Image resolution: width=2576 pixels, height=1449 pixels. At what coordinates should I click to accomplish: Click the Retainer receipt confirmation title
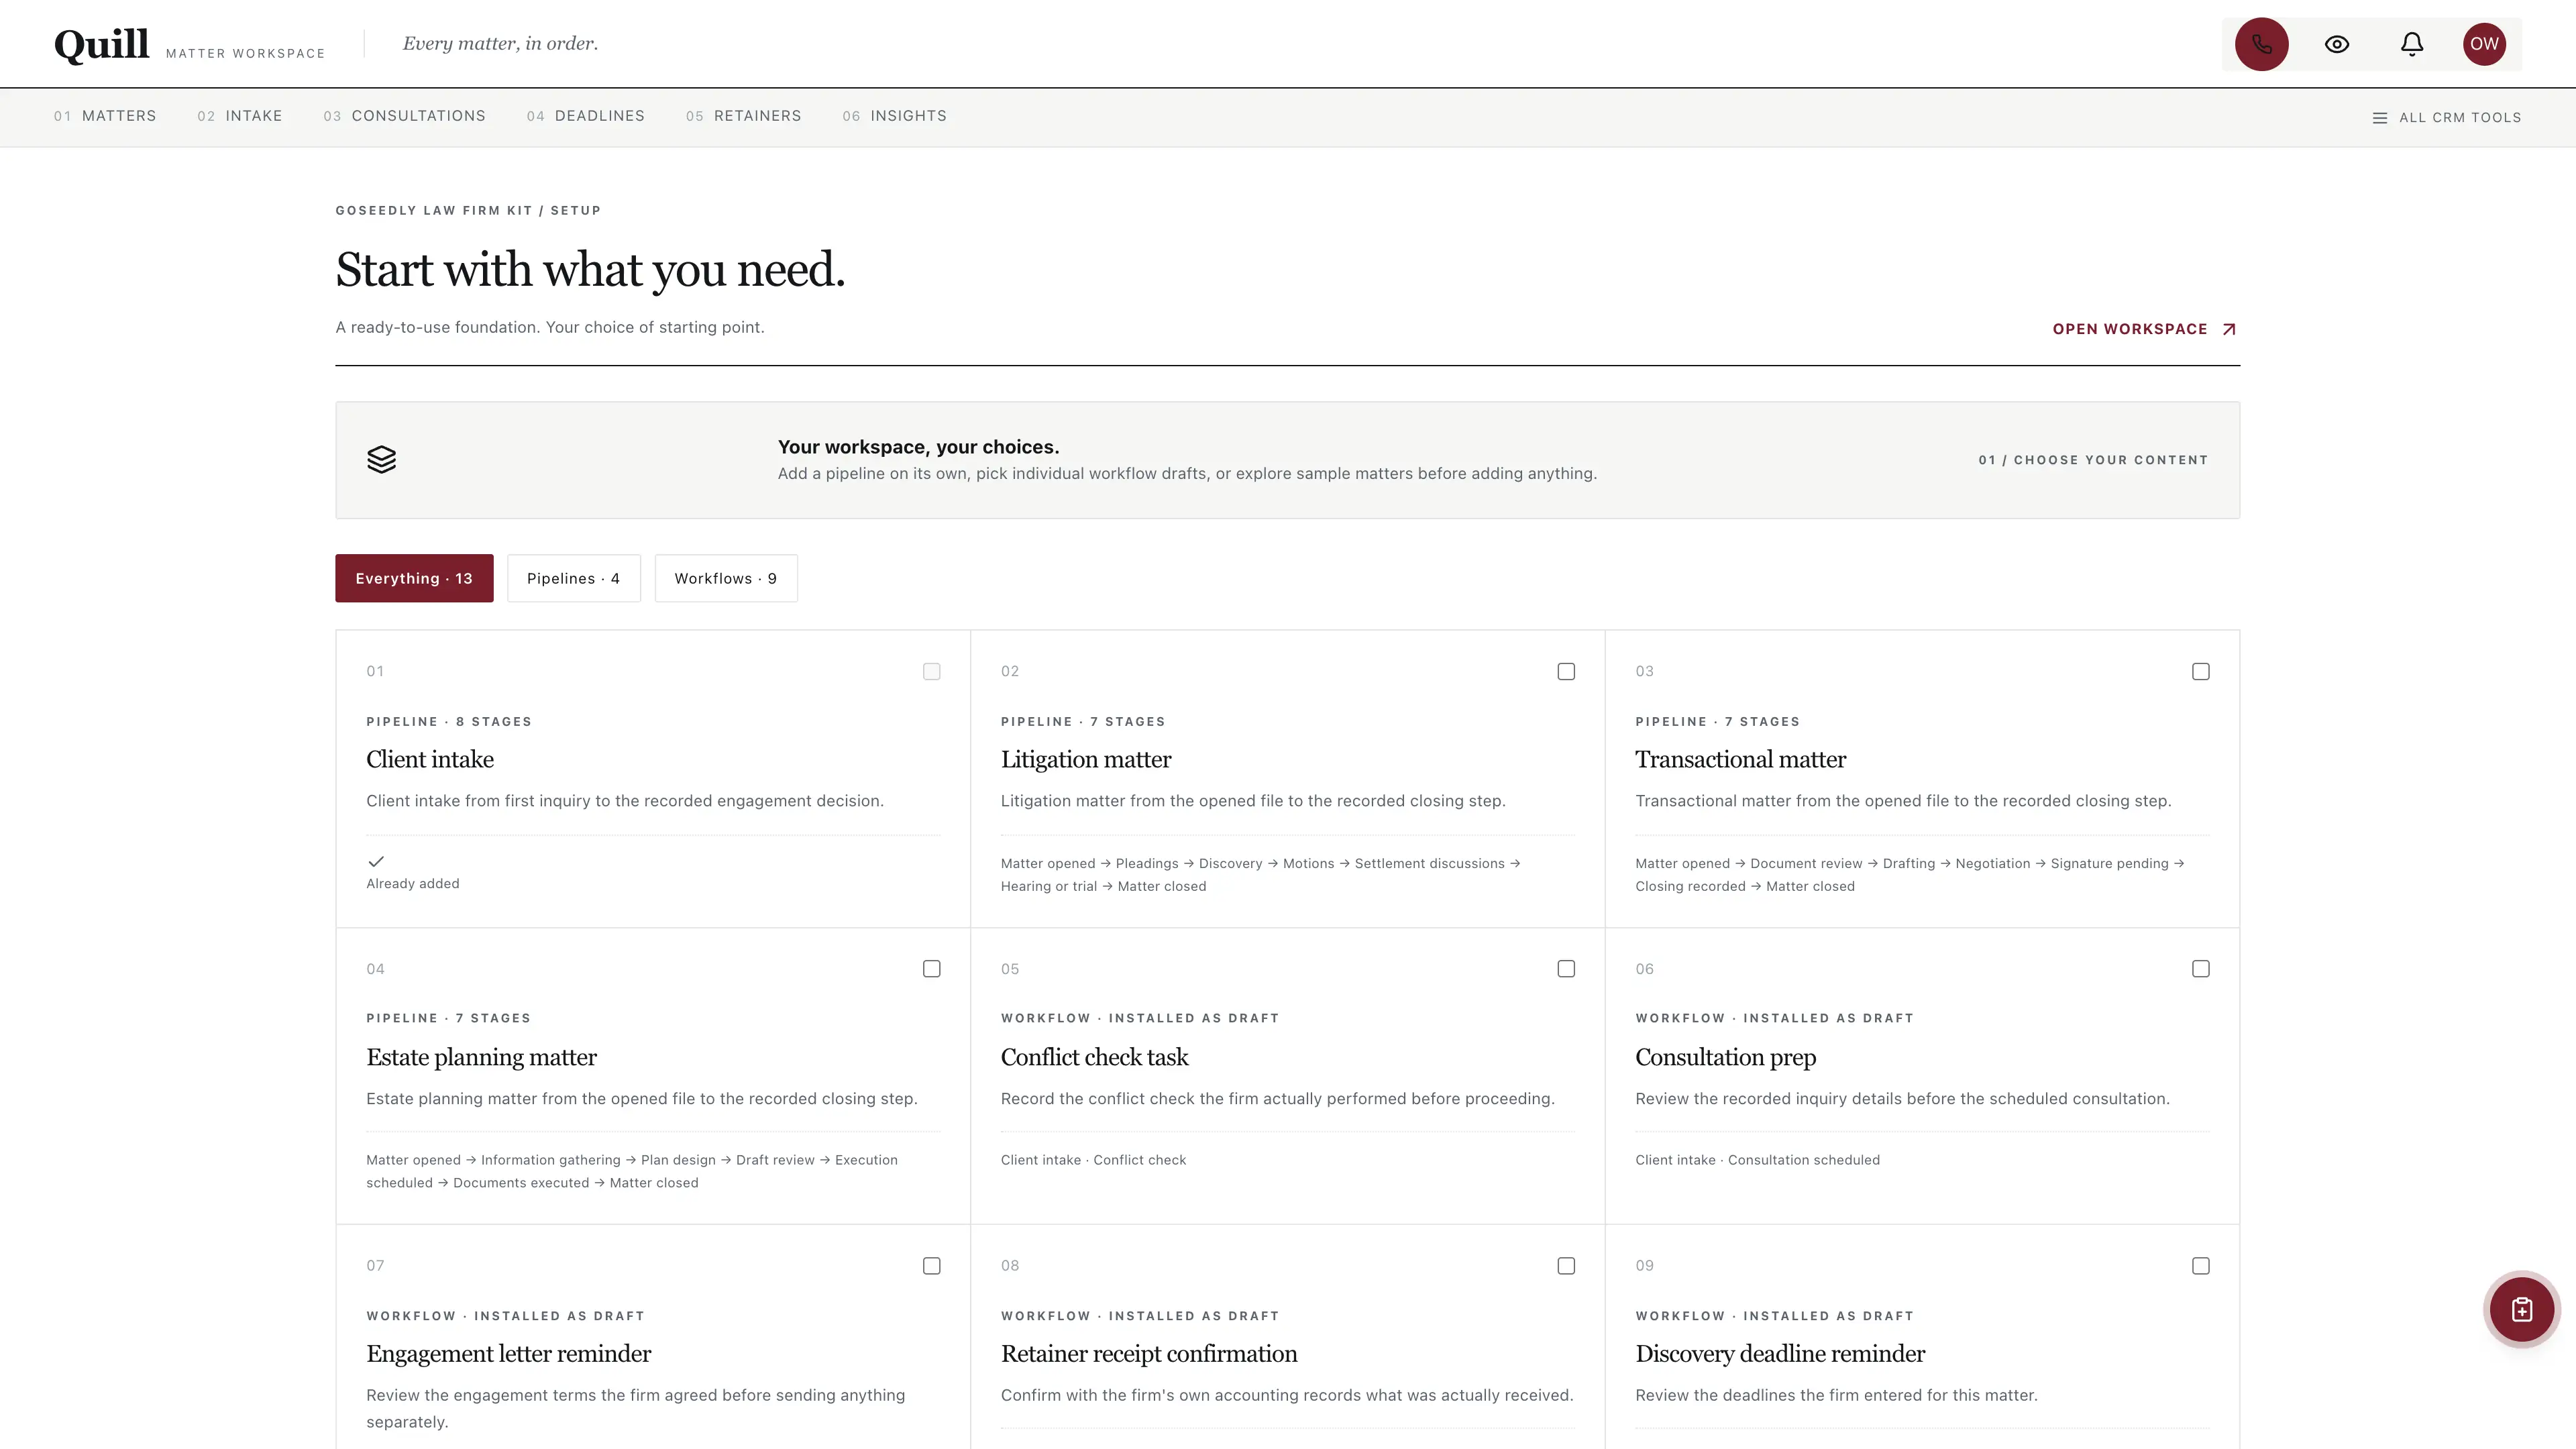(1149, 1354)
